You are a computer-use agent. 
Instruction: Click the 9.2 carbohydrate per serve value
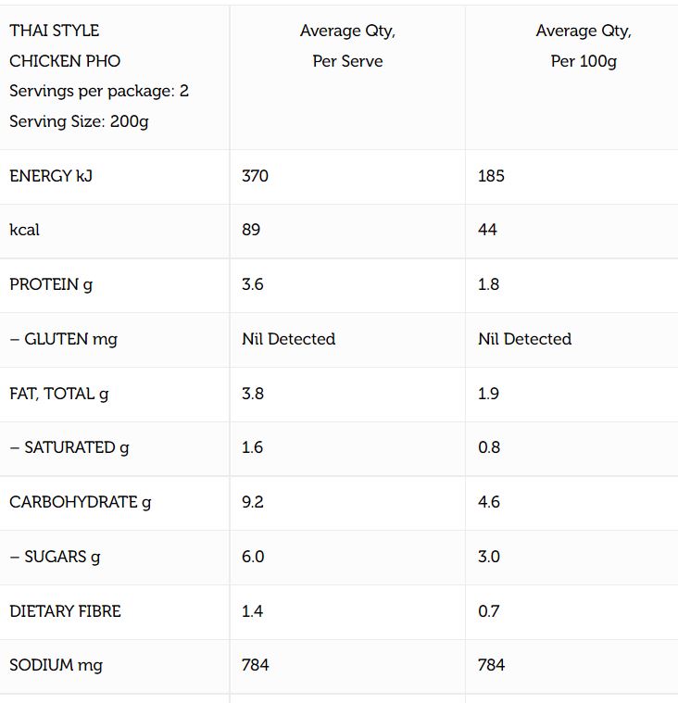click(x=252, y=502)
